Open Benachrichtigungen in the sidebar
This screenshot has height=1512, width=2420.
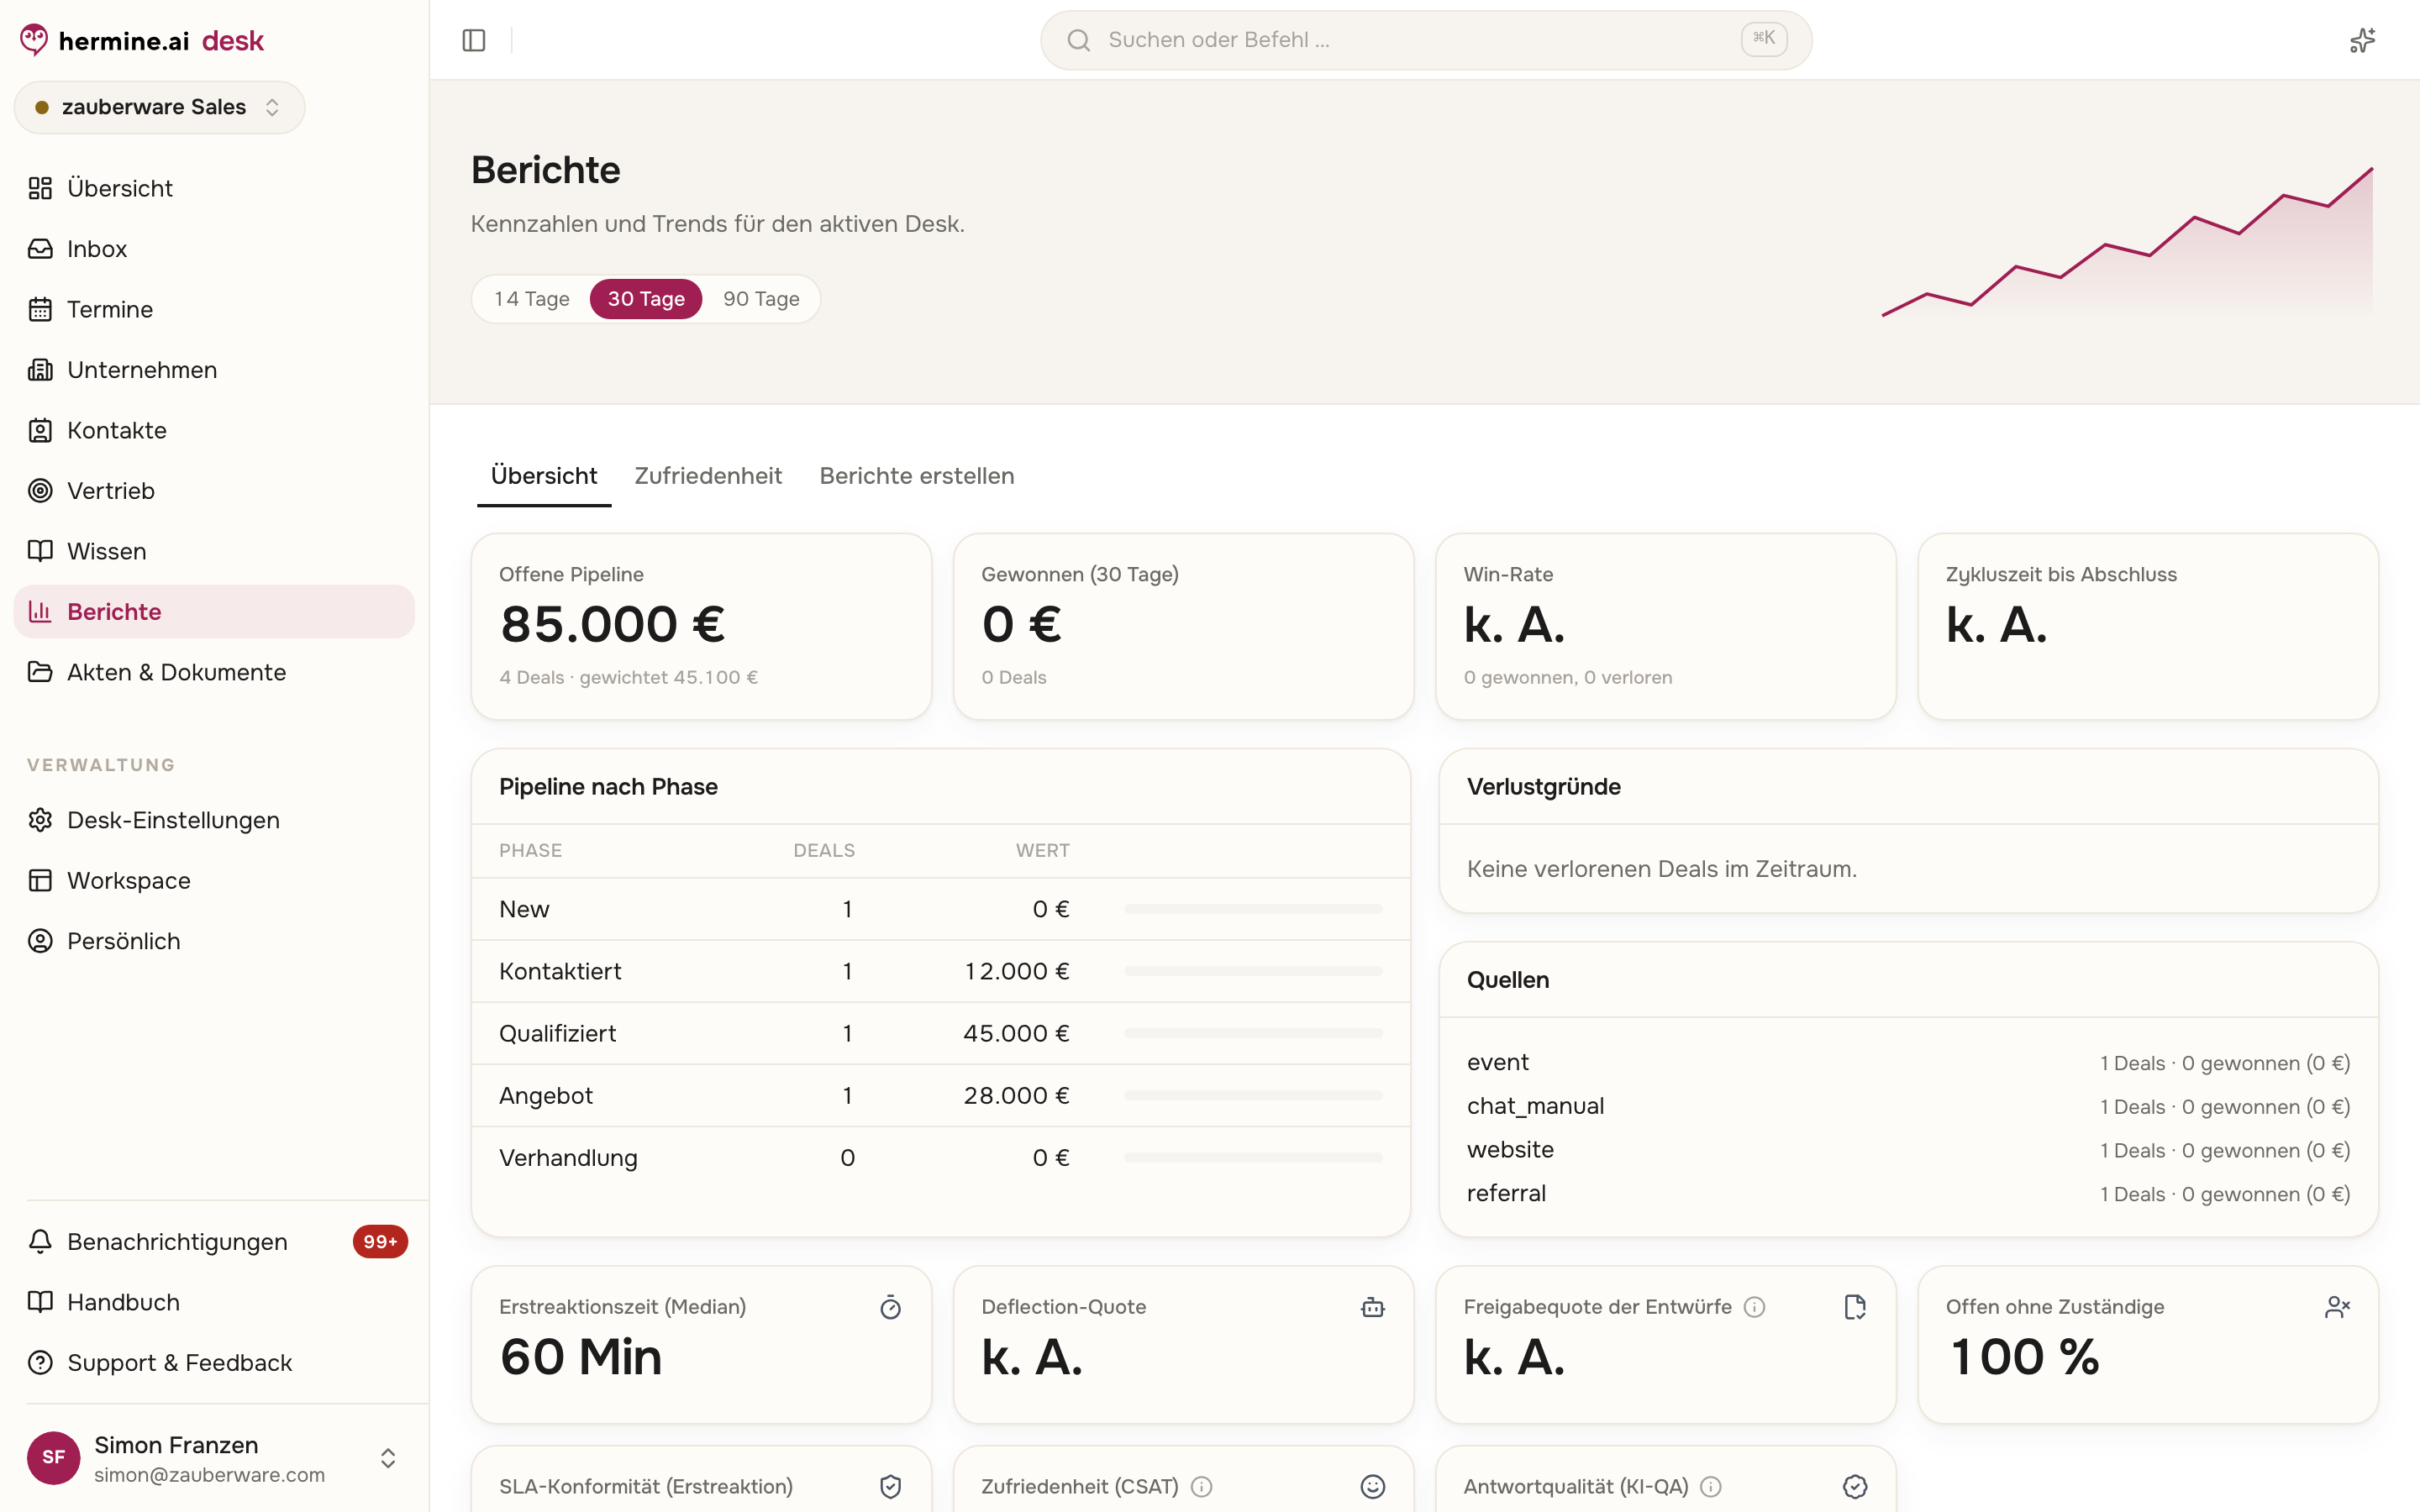click(x=214, y=1242)
